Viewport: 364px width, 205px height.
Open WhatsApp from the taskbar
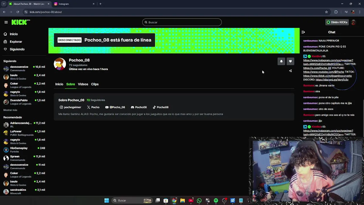[x=199, y=200]
